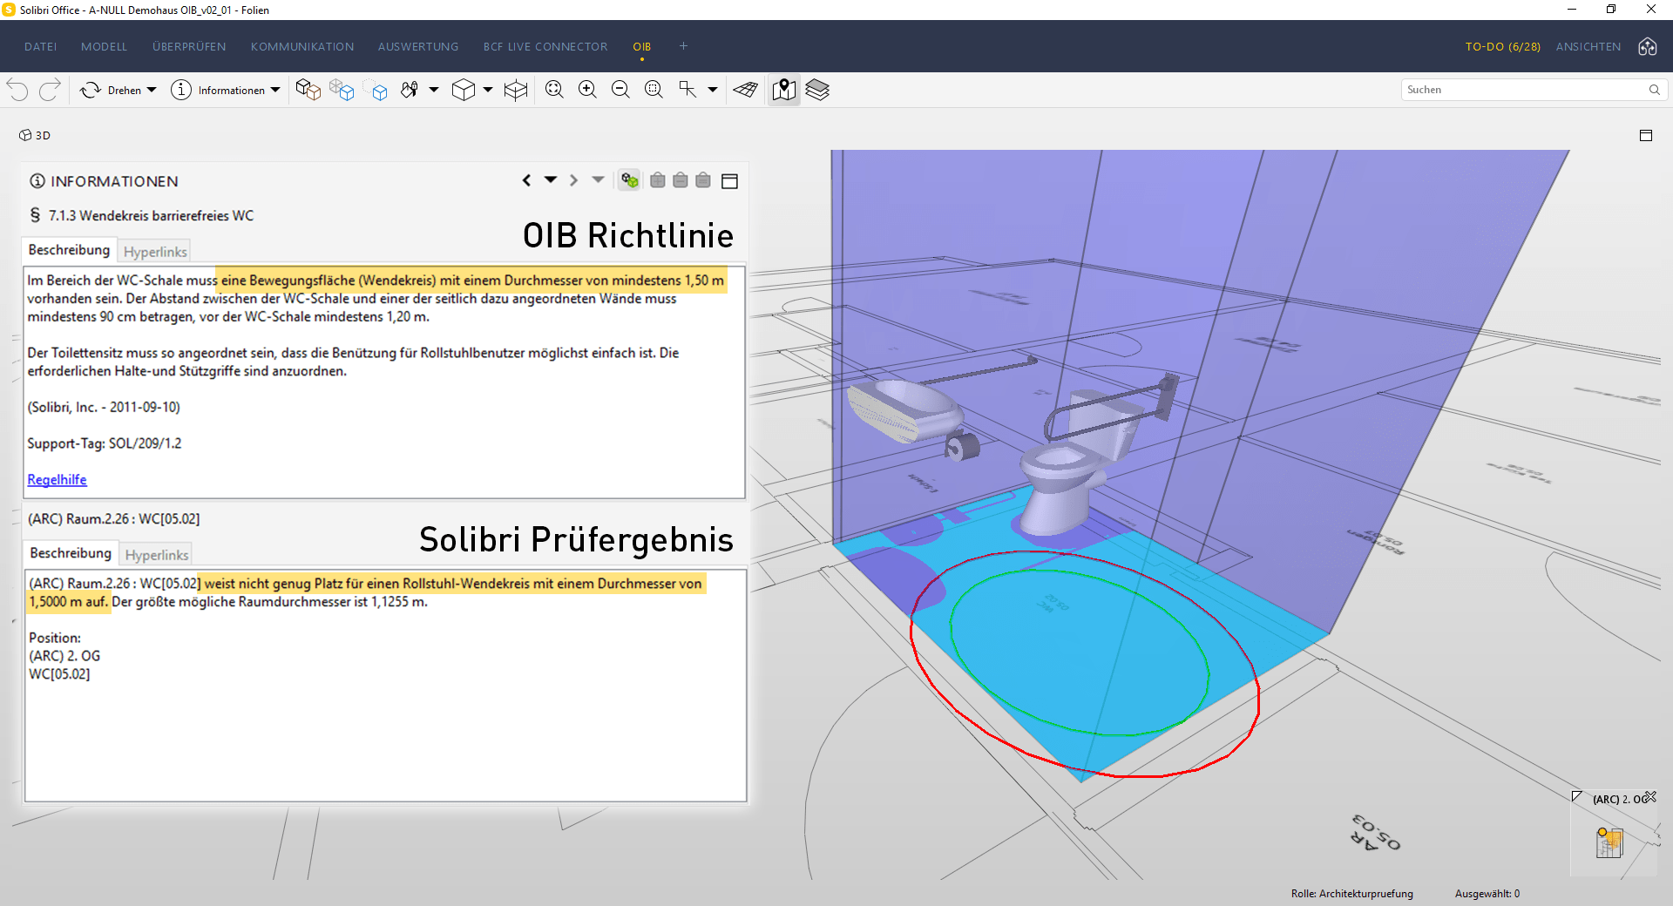Viewport: 1673px width, 906px height.
Task: Click the zoom to selection icon
Action: coord(654,90)
